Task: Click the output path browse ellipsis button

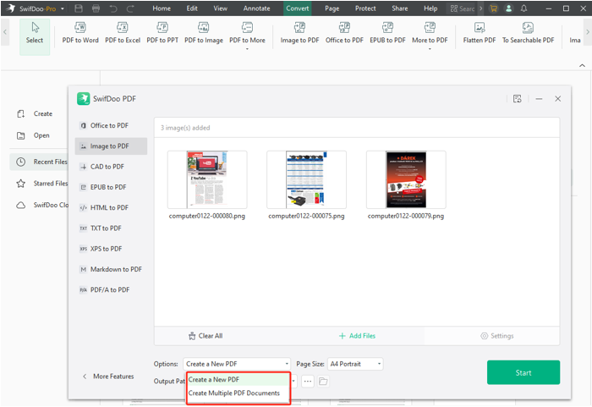Action: point(308,382)
